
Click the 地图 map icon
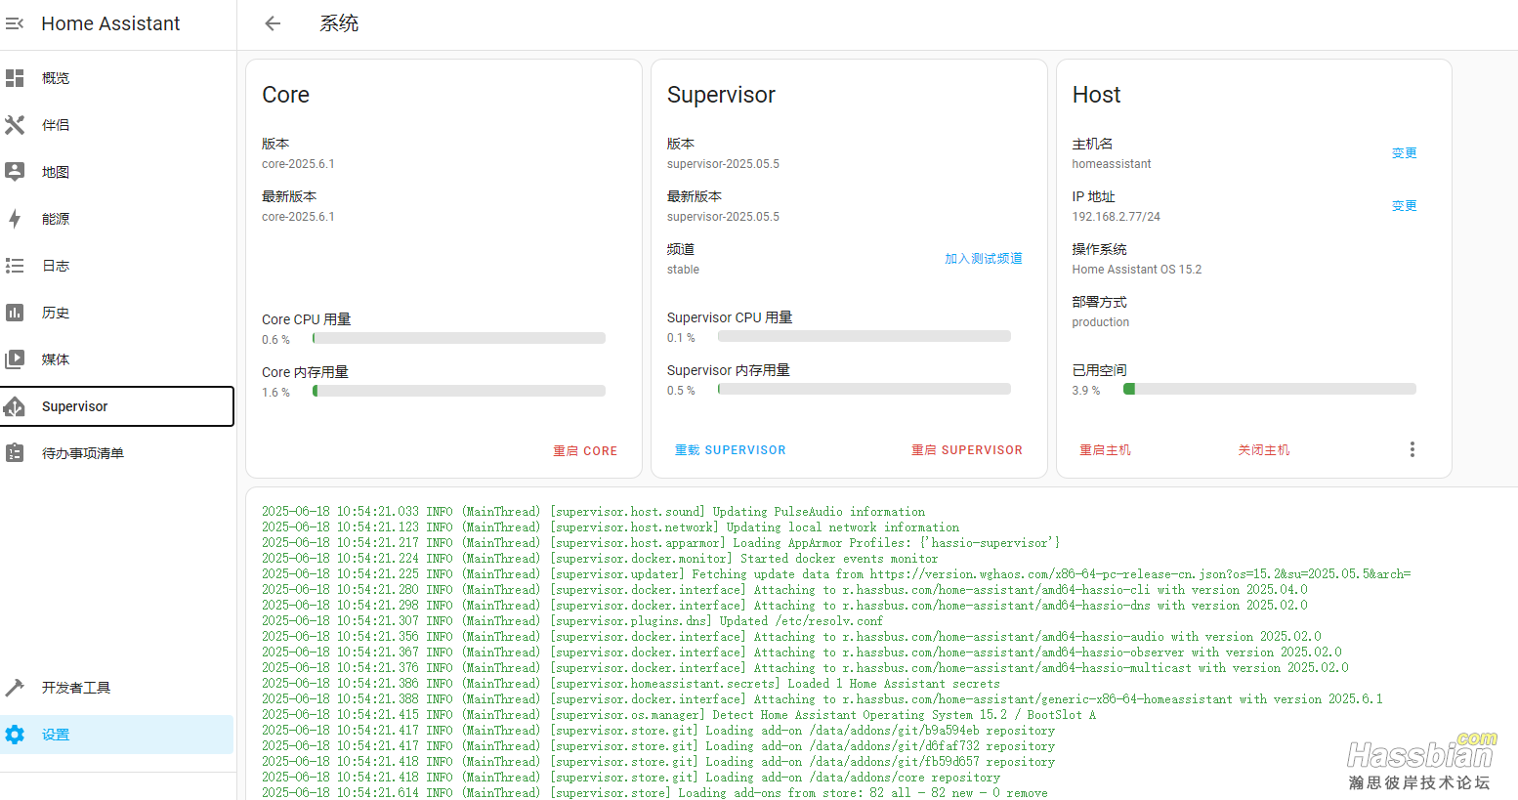pos(15,172)
